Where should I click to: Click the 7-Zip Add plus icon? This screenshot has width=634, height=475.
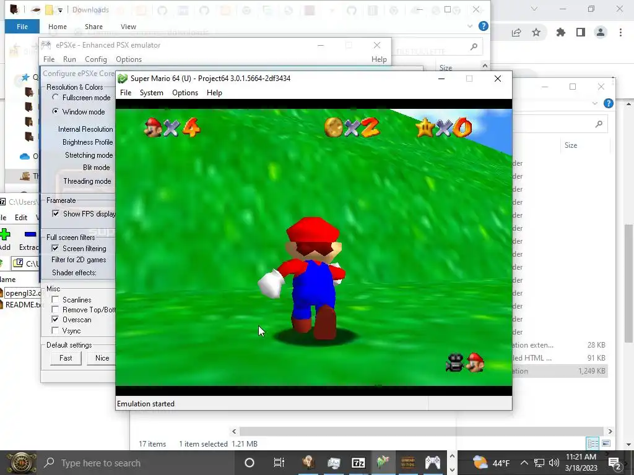tap(5, 234)
